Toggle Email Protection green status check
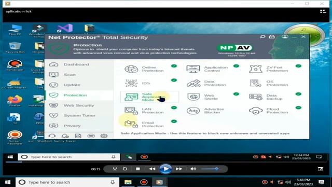The width and height of the screenshot is (332, 187). pyautogui.click(x=174, y=121)
